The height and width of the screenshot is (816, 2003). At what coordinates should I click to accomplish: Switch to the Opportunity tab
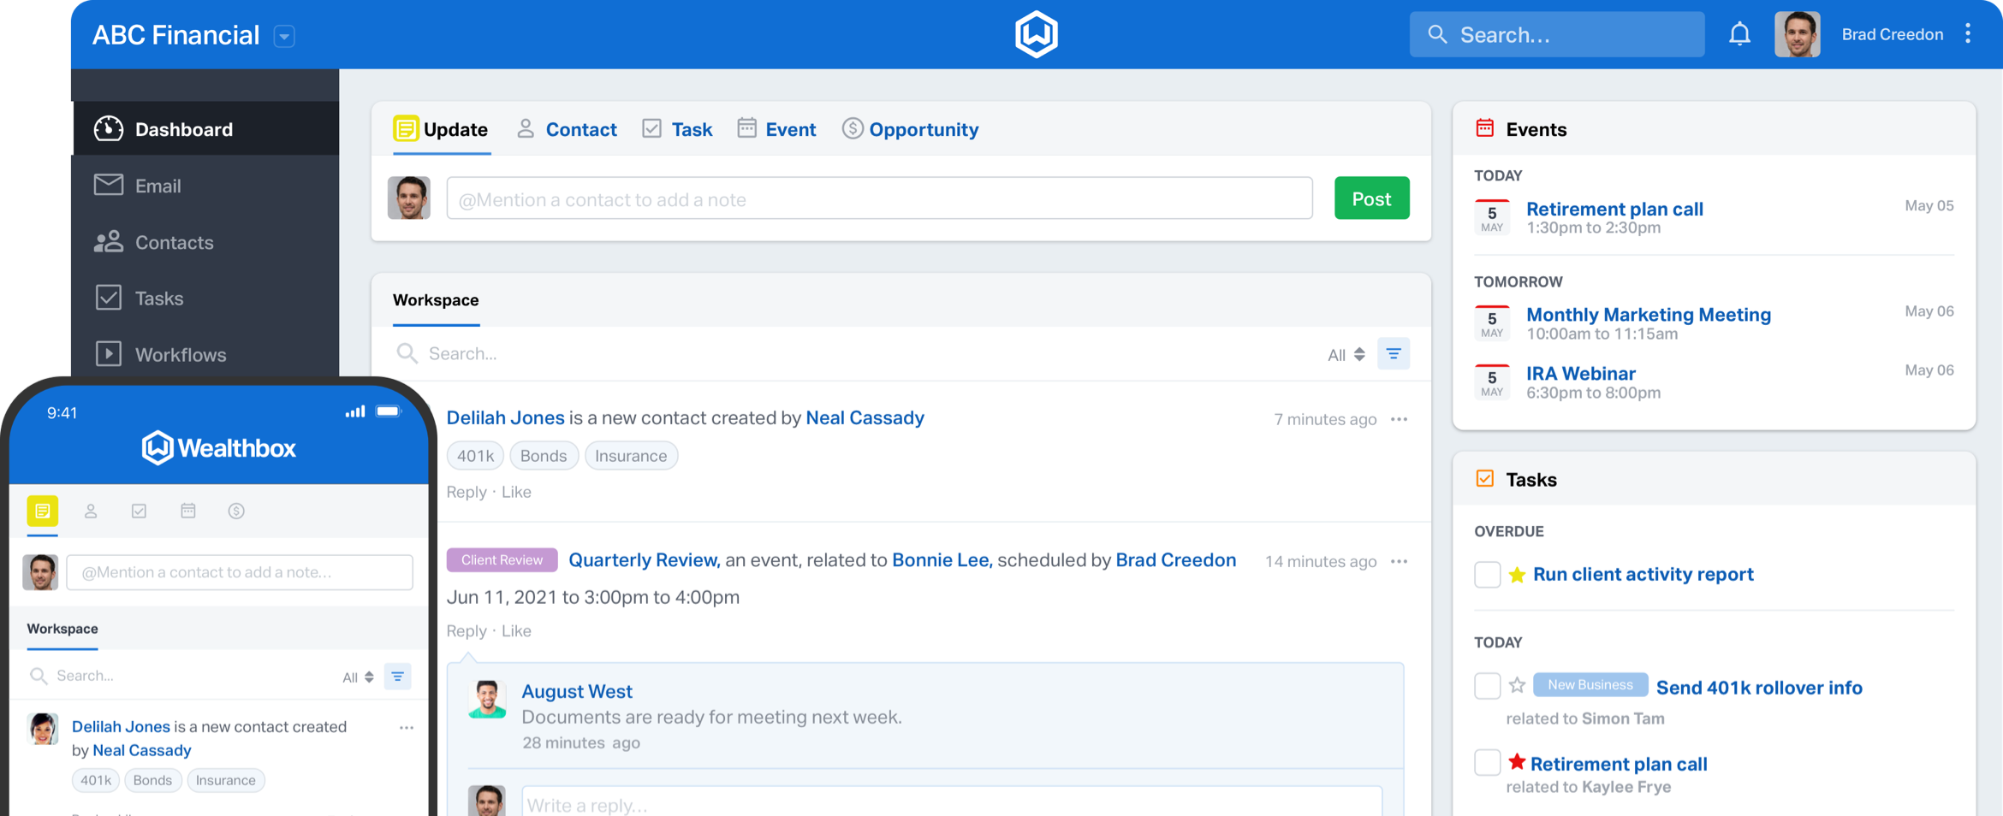(910, 129)
